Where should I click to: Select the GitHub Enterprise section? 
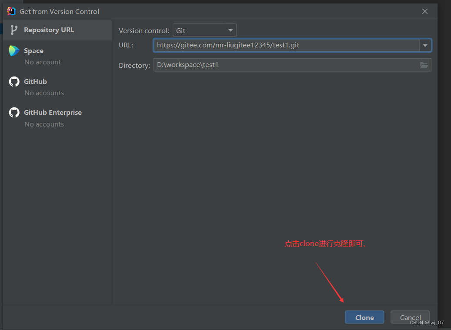[x=57, y=118]
